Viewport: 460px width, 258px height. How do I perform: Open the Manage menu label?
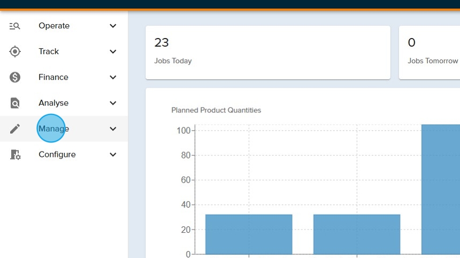[x=53, y=128]
